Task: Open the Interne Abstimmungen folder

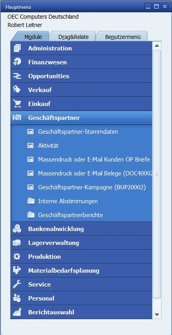Action: click(68, 201)
